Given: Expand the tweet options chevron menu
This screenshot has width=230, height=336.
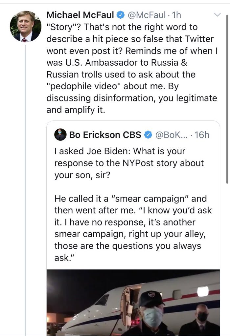Looking at the screenshot, I should pos(217,15).
